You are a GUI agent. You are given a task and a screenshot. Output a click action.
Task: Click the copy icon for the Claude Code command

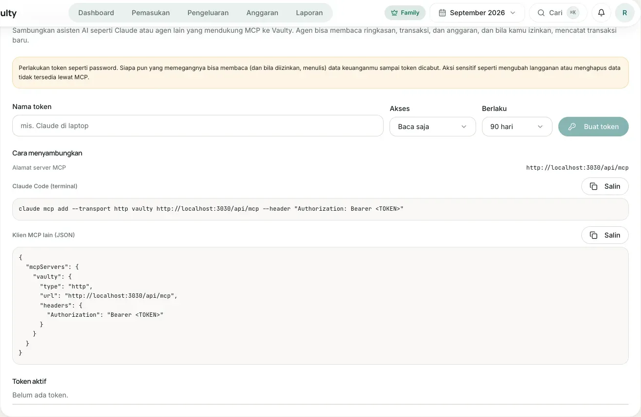click(x=594, y=186)
